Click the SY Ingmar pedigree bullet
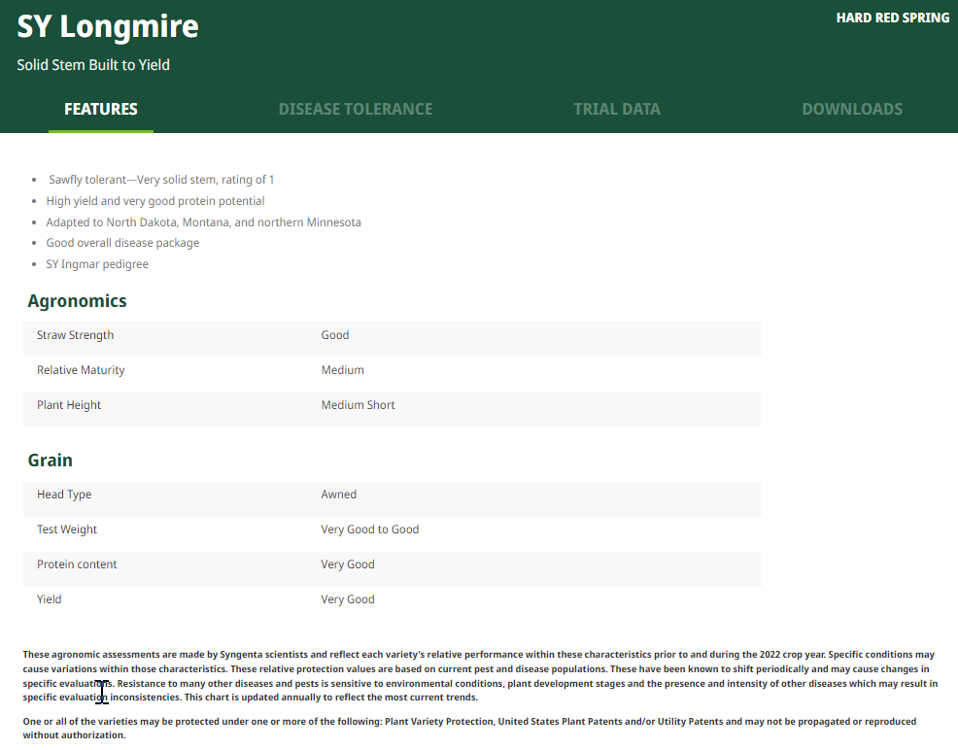This screenshot has height=750, width=958. [97, 264]
